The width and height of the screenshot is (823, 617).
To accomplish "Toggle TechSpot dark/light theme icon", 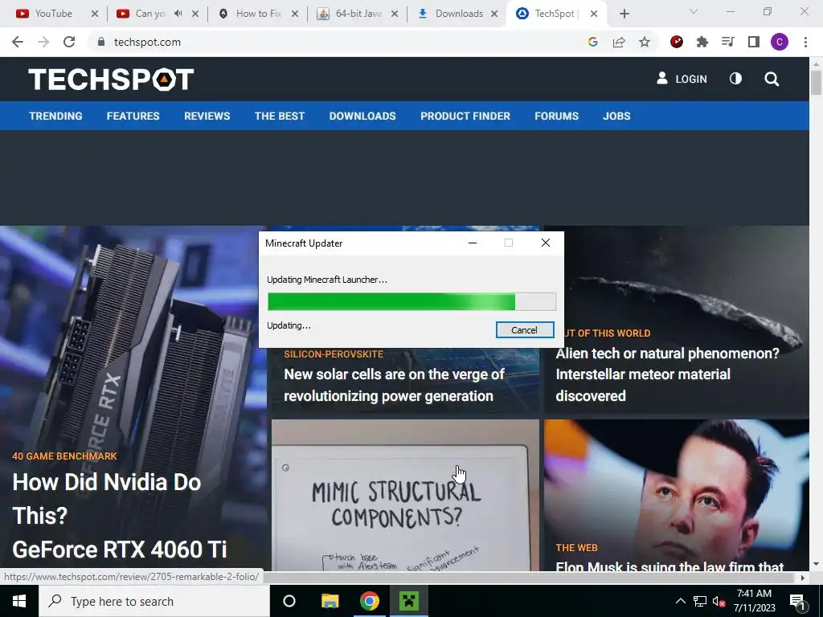I will coord(736,79).
